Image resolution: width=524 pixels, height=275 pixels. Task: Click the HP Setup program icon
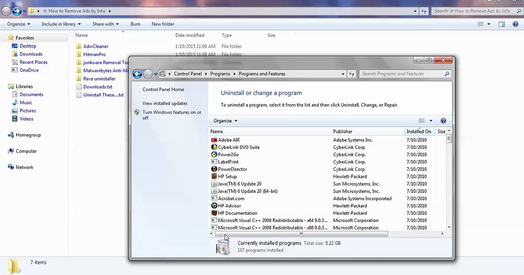[214, 176]
